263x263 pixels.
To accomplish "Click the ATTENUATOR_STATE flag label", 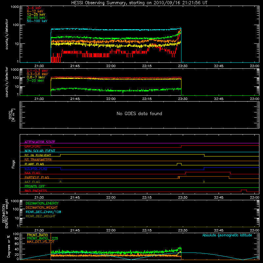I will [40, 142].
